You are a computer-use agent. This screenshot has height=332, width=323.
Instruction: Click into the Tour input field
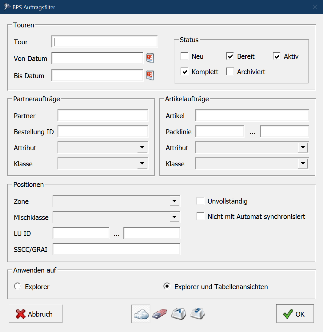click(x=105, y=42)
